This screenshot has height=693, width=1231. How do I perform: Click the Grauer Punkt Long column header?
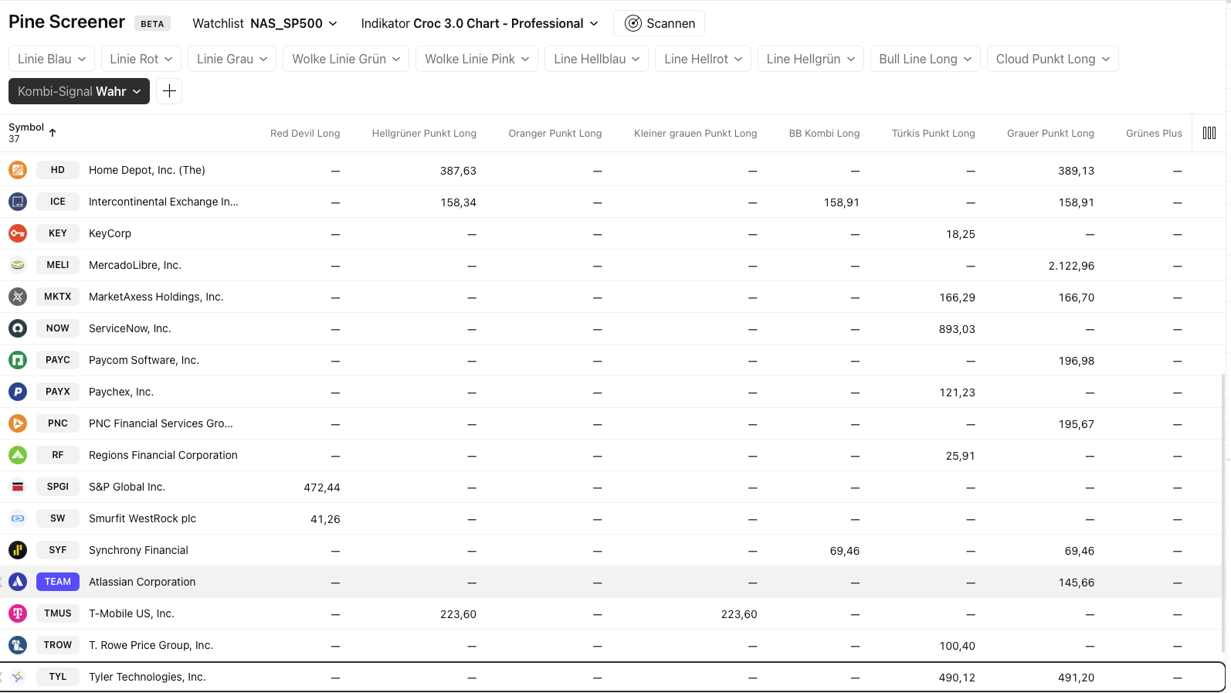coord(1050,133)
